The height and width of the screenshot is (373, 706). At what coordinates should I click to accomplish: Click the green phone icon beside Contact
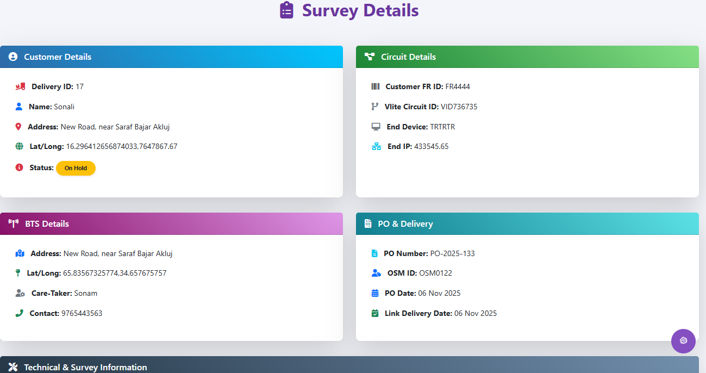tap(20, 313)
